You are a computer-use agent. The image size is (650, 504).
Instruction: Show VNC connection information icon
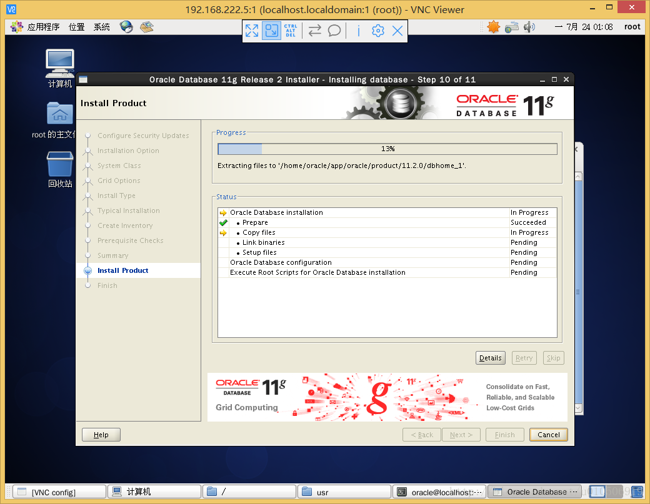point(359,31)
